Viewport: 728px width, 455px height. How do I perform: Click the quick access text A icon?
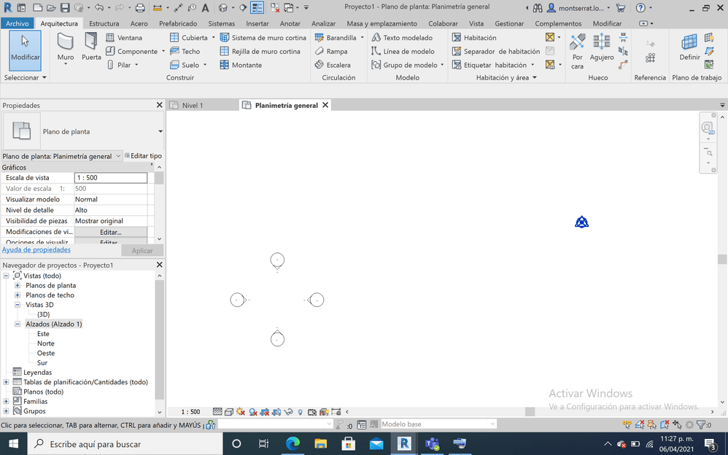point(205,8)
